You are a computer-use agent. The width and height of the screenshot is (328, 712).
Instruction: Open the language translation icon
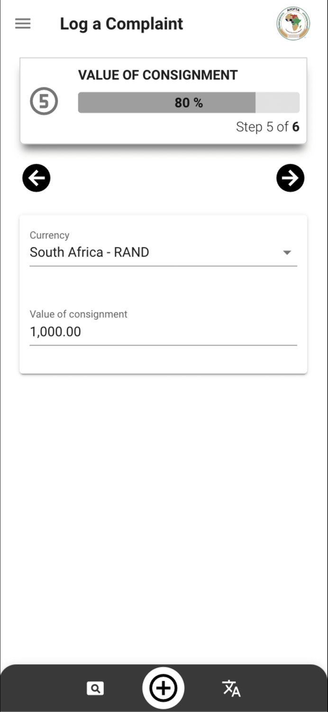(231, 687)
